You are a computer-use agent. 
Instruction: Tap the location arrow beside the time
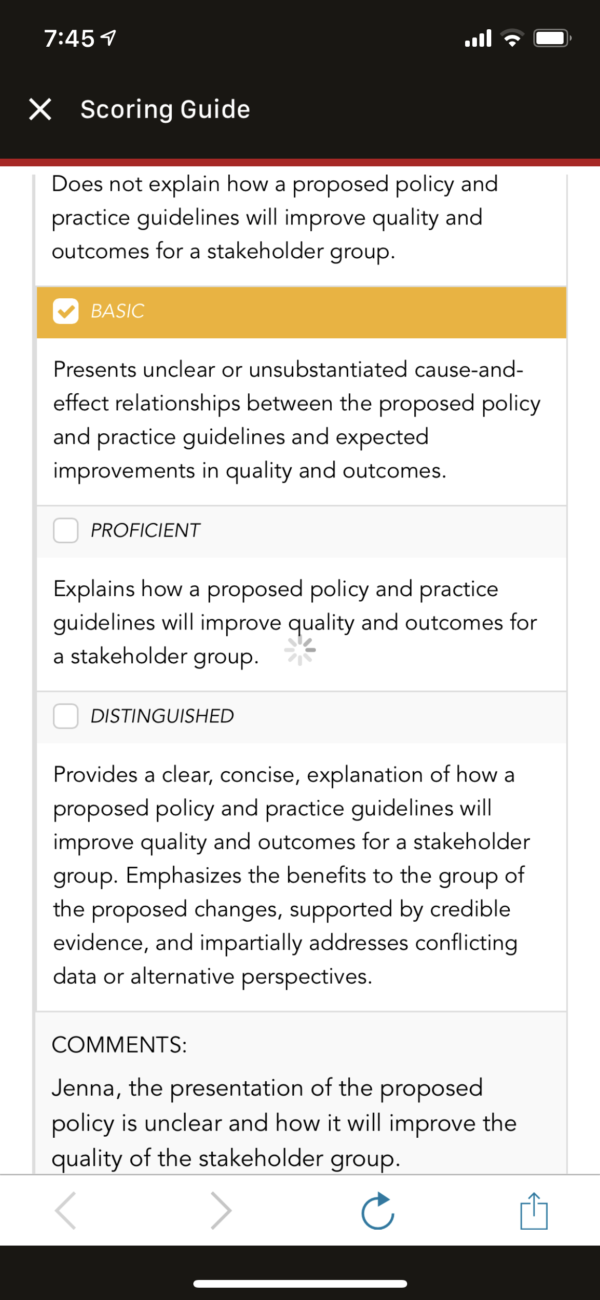(x=108, y=38)
